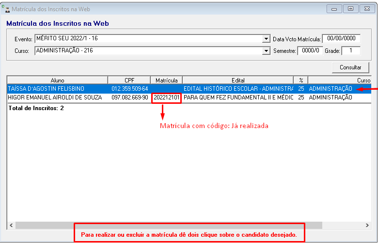Click the window title bar app icon
Viewport: 378px width, 243px height.
coord(6,9)
